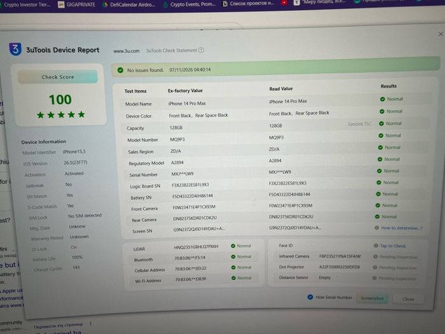The width and height of the screenshot is (445, 334).
Task: Click the Normal status icon in the Logic Board SN row
Action: coord(379,183)
